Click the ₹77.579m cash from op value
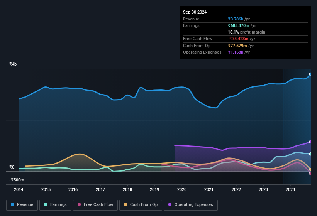This screenshot has height=216, width=317. tap(237, 46)
